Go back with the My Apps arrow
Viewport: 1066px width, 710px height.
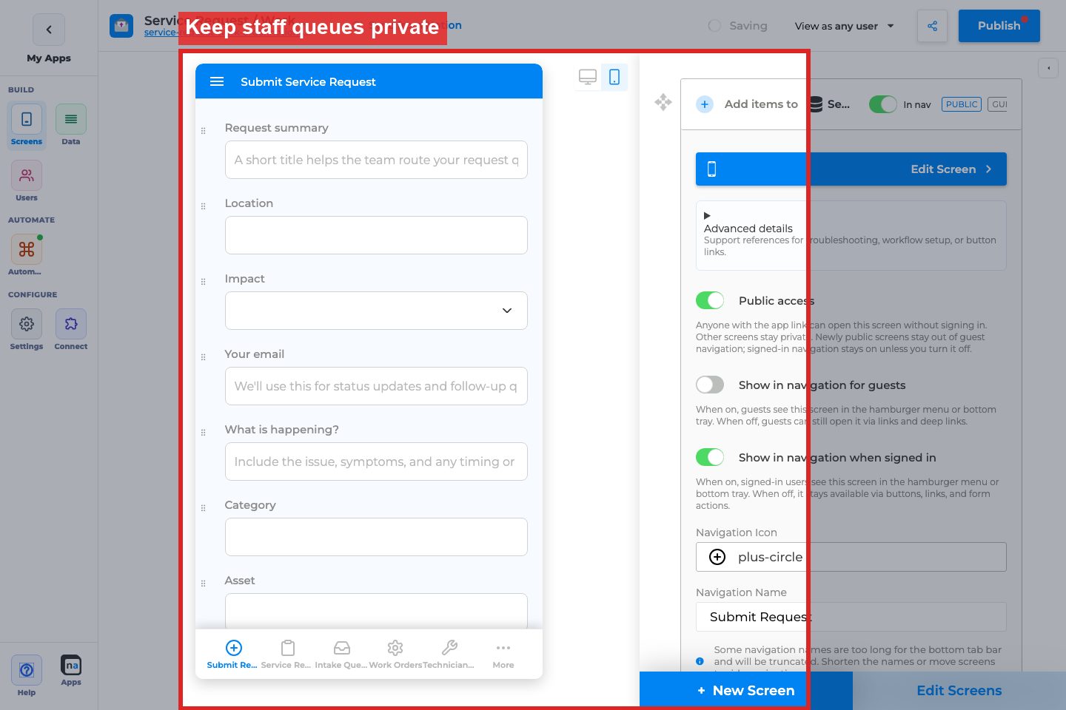(x=49, y=30)
